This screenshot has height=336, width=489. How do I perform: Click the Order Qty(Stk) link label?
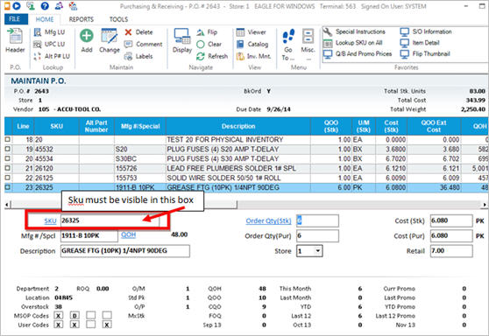click(x=268, y=220)
